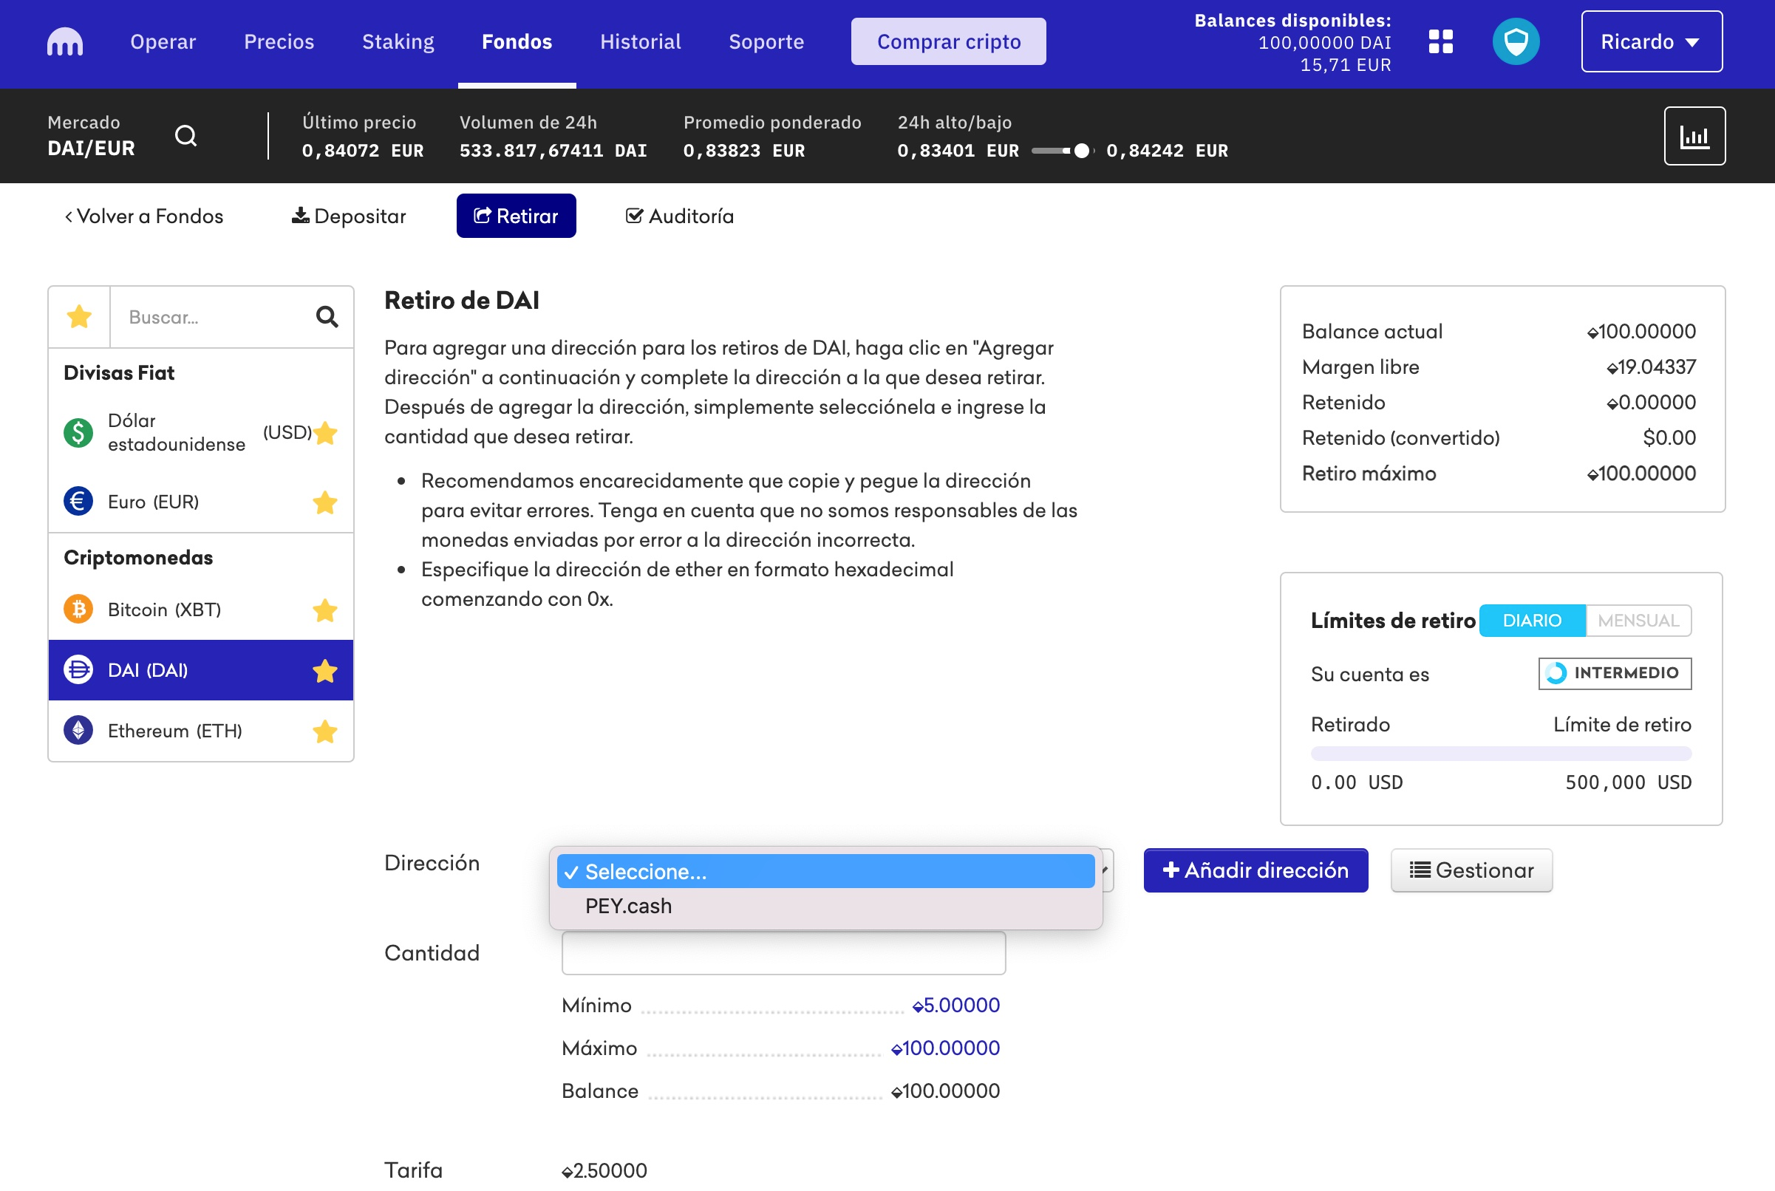Click the DAI/EUR market label
This screenshot has height=1191, width=1775.
click(91, 148)
